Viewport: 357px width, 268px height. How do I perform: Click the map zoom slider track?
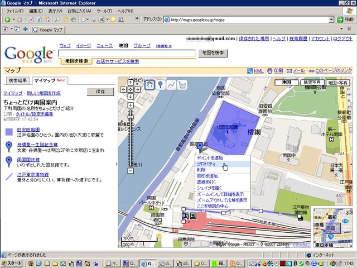point(131,140)
